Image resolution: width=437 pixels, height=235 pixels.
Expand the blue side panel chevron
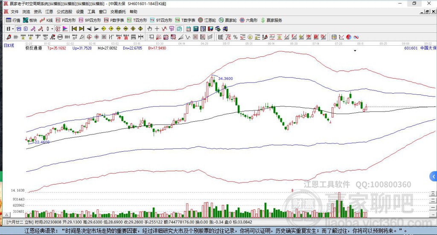(x=433, y=176)
